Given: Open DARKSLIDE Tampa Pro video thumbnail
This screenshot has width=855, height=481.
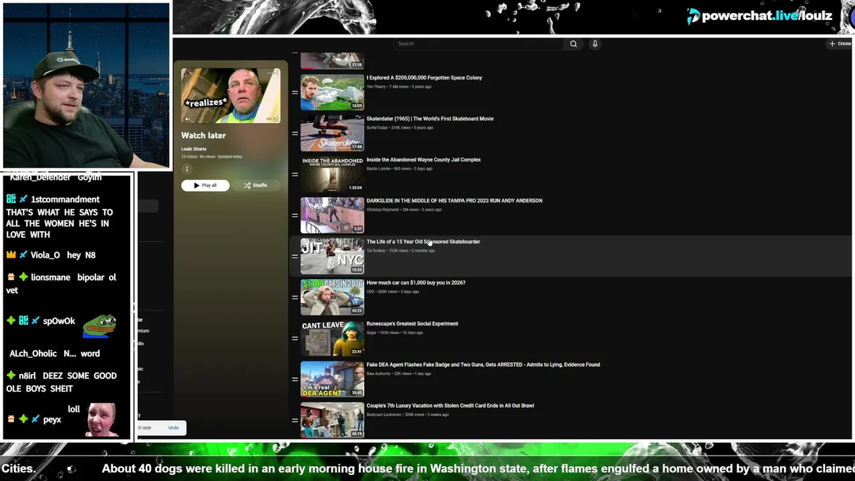Looking at the screenshot, I should click(332, 215).
